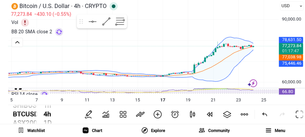Click the green market status dot
This screenshot has width=305, height=137.
(113, 6)
